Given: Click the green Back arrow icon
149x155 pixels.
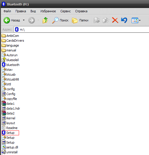Looking at the screenshot, I should point(7,20).
